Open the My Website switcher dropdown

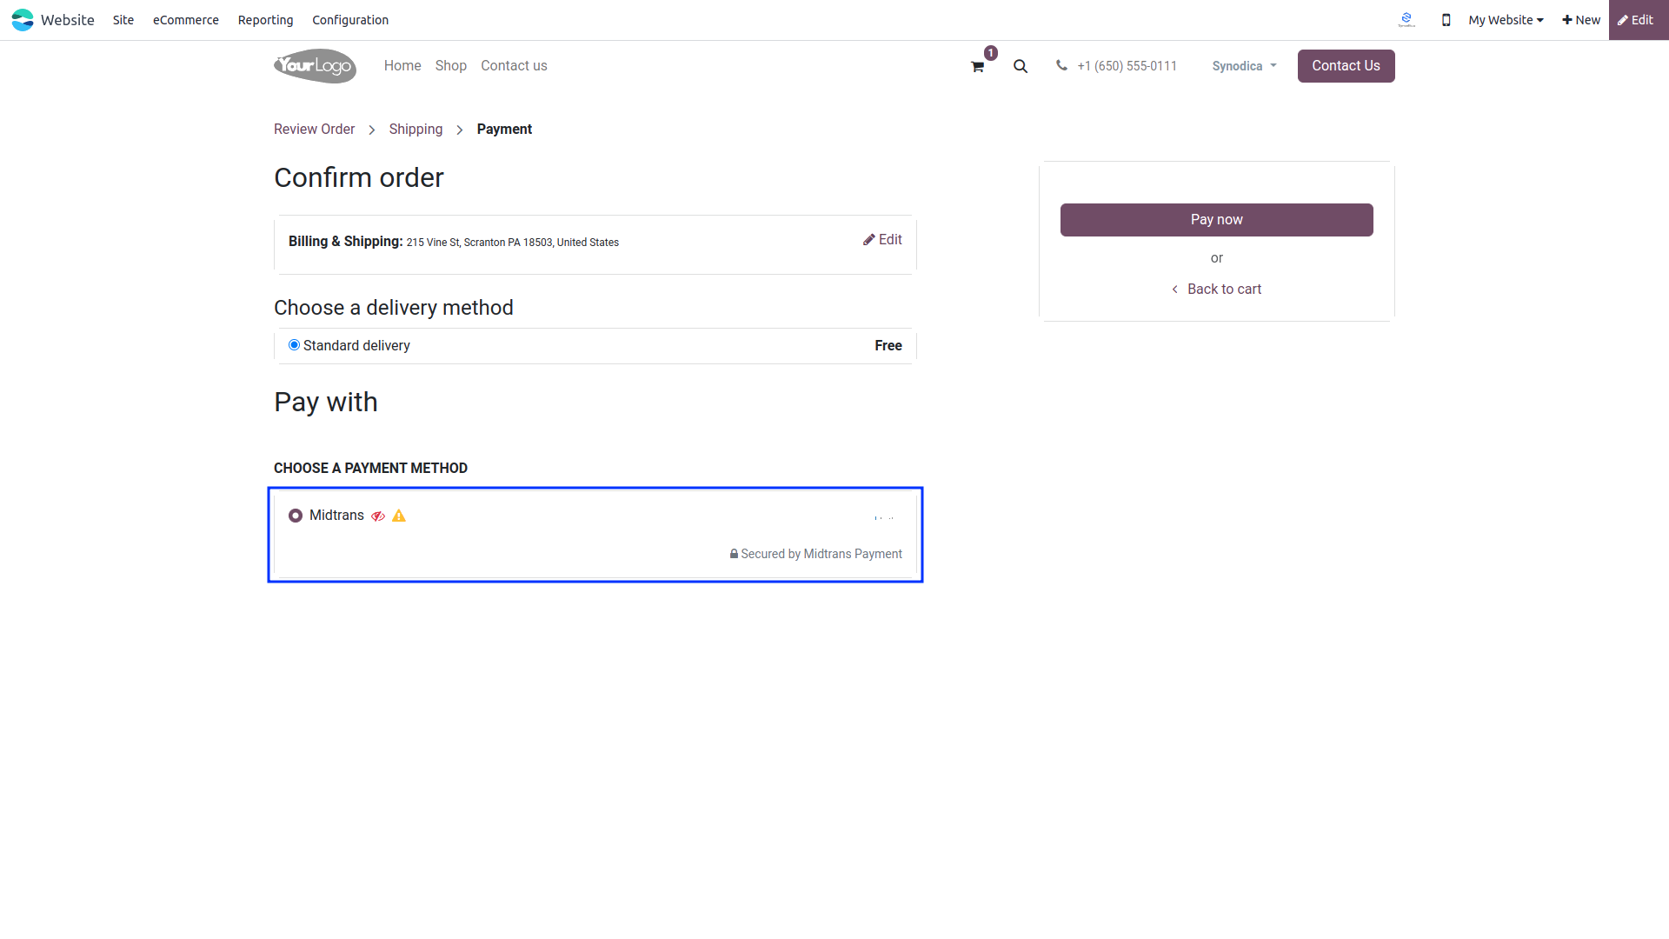[x=1506, y=20]
